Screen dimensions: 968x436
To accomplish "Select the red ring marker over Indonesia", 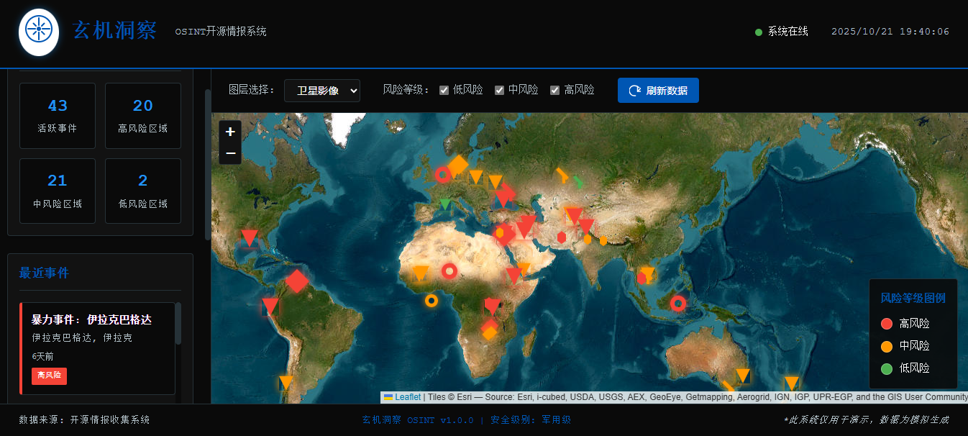I will 677,304.
